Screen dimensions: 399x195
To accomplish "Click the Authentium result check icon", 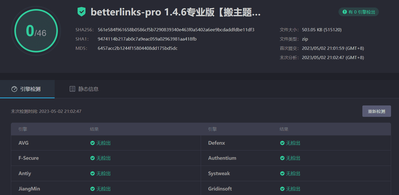I will click(282, 158).
